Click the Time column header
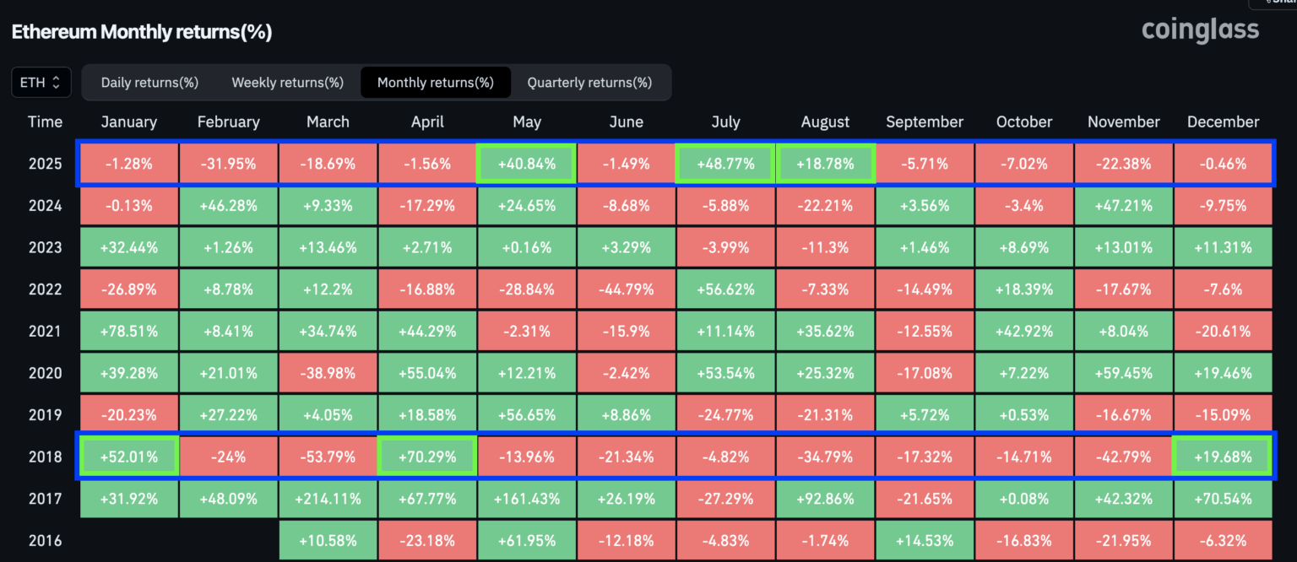The height and width of the screenshot is (562, 1297). (x=45, y=122)
